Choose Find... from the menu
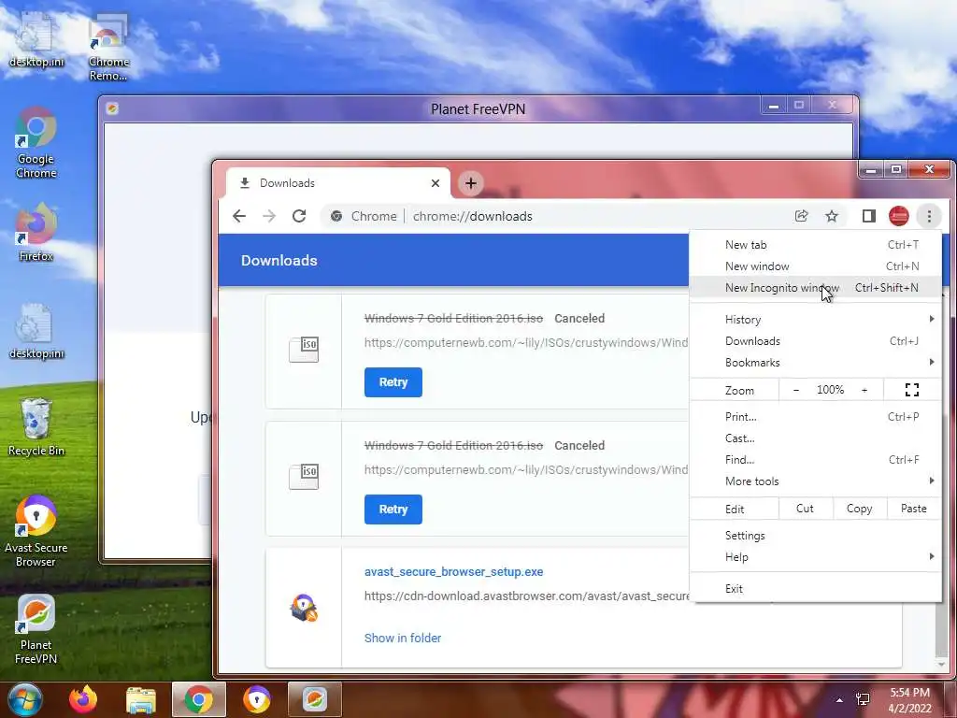957x718 pixels. [x=815, y=460]
